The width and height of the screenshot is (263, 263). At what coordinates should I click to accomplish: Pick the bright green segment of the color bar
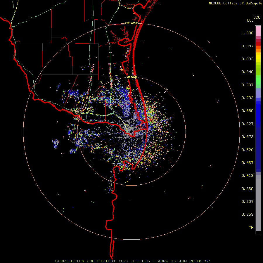click(x=258, y=80)
